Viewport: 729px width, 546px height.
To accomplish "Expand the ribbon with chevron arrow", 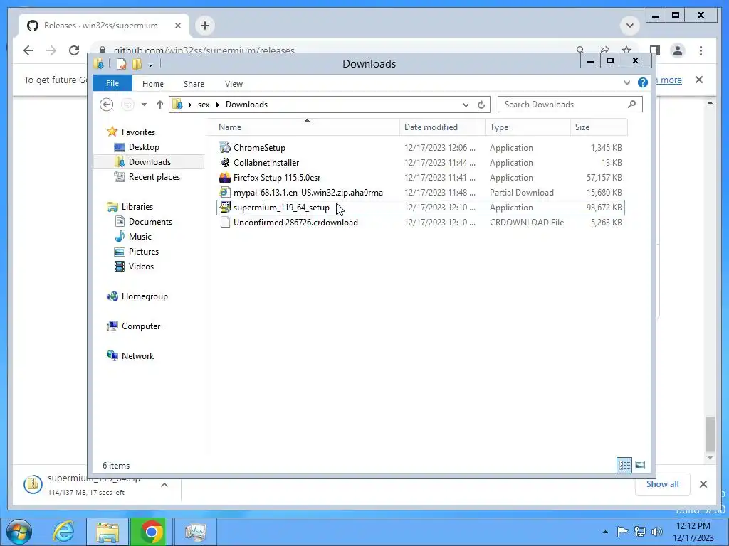I will point(626,82).
